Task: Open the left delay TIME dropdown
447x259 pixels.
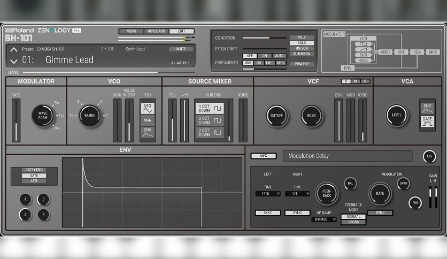Action: point(268,193)
